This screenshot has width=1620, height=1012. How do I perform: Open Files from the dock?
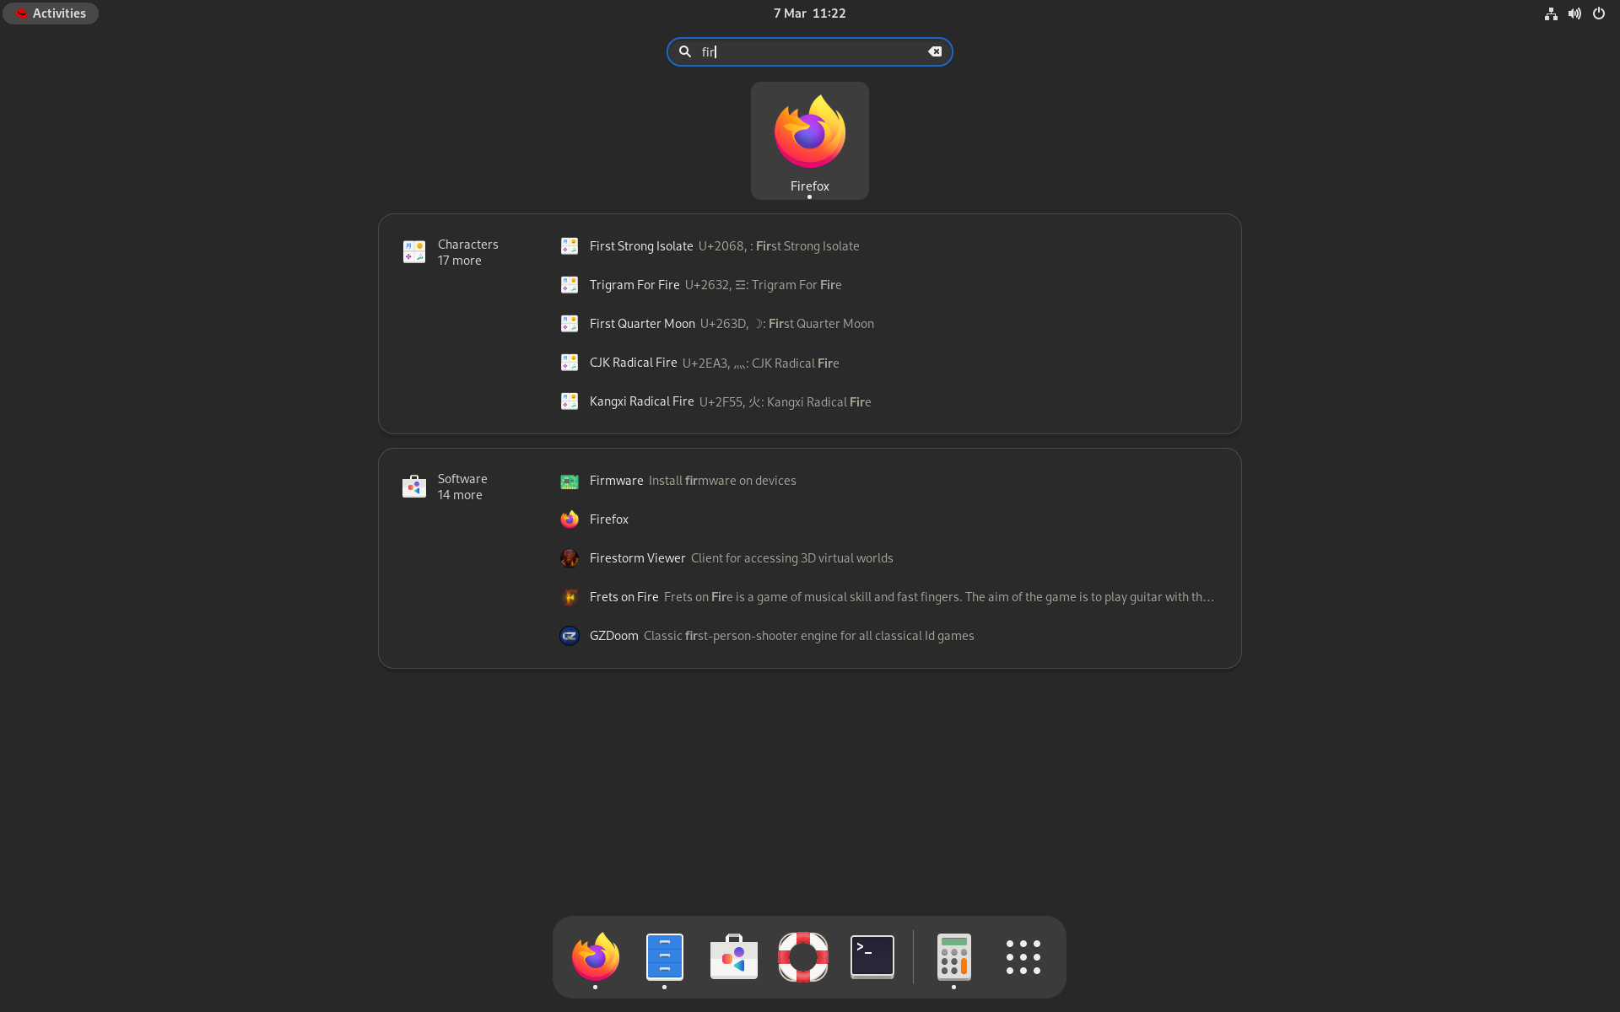click(x=664, y=956)
